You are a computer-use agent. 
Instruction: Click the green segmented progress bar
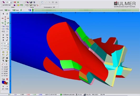pyautogui.click(x=86, y=10)
